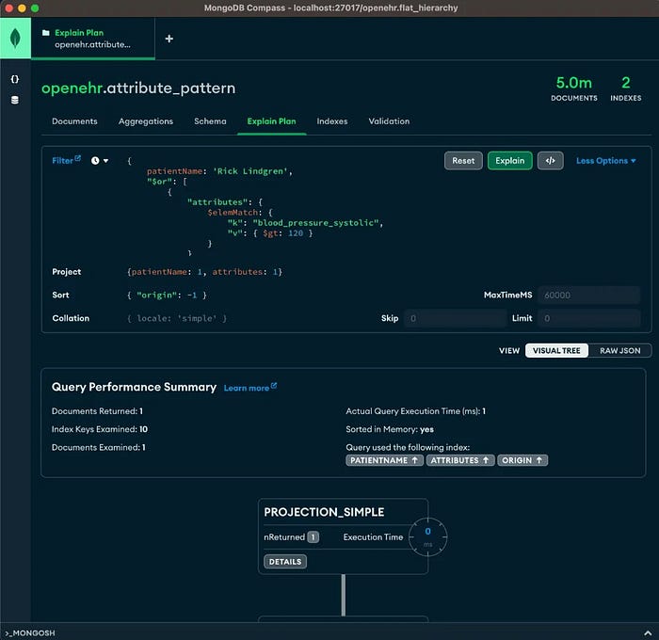Open query history clock icon

[95, 161]
